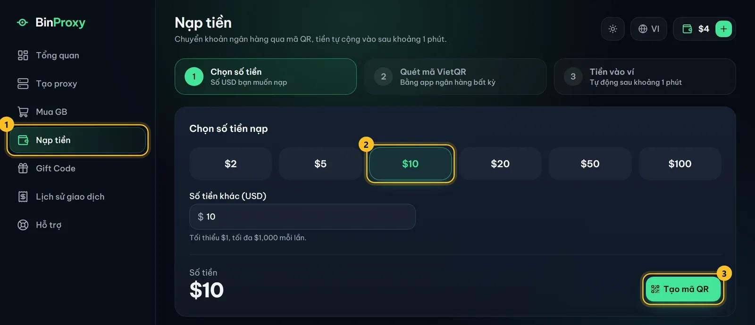755x325 pixels.
Task: Choose the $10 amount option
Action: click(410, 163)
